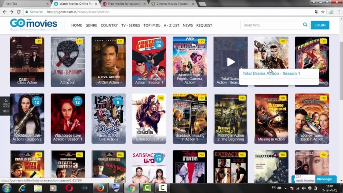This screenshot has height=193, width=343.
Task: Open the Satisfaction poster with EPS 10
Action: tap(149, 167)
